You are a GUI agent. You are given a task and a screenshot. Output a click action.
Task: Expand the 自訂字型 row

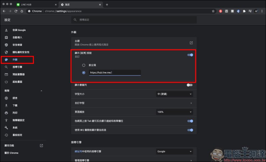(134, 103)
